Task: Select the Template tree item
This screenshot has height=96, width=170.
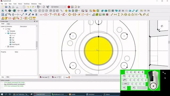Action: (12, 31)
